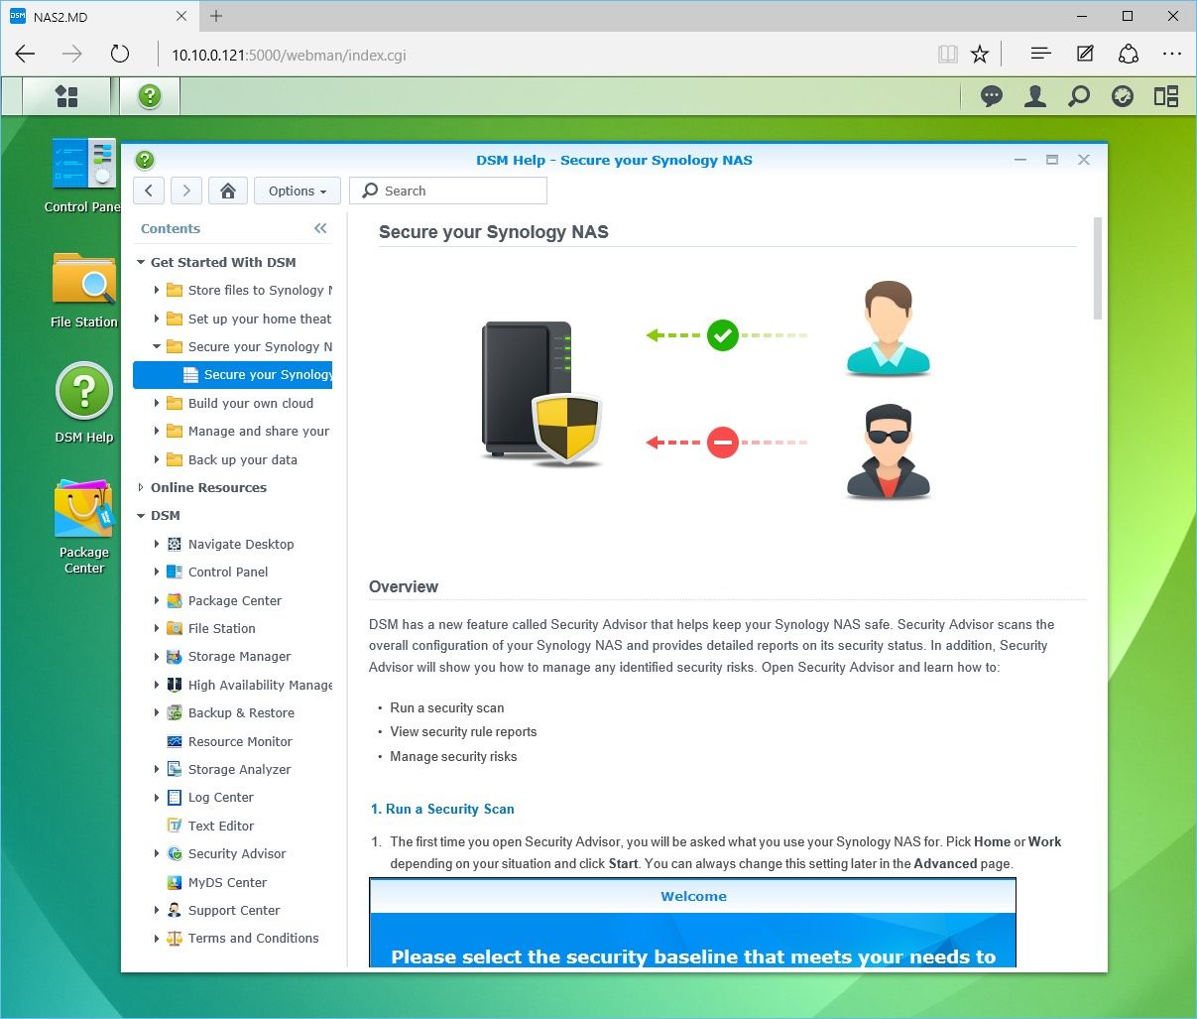Expand the Log Center tree node
Viewport: 1197px width, 1019px height.
[157, 798]
